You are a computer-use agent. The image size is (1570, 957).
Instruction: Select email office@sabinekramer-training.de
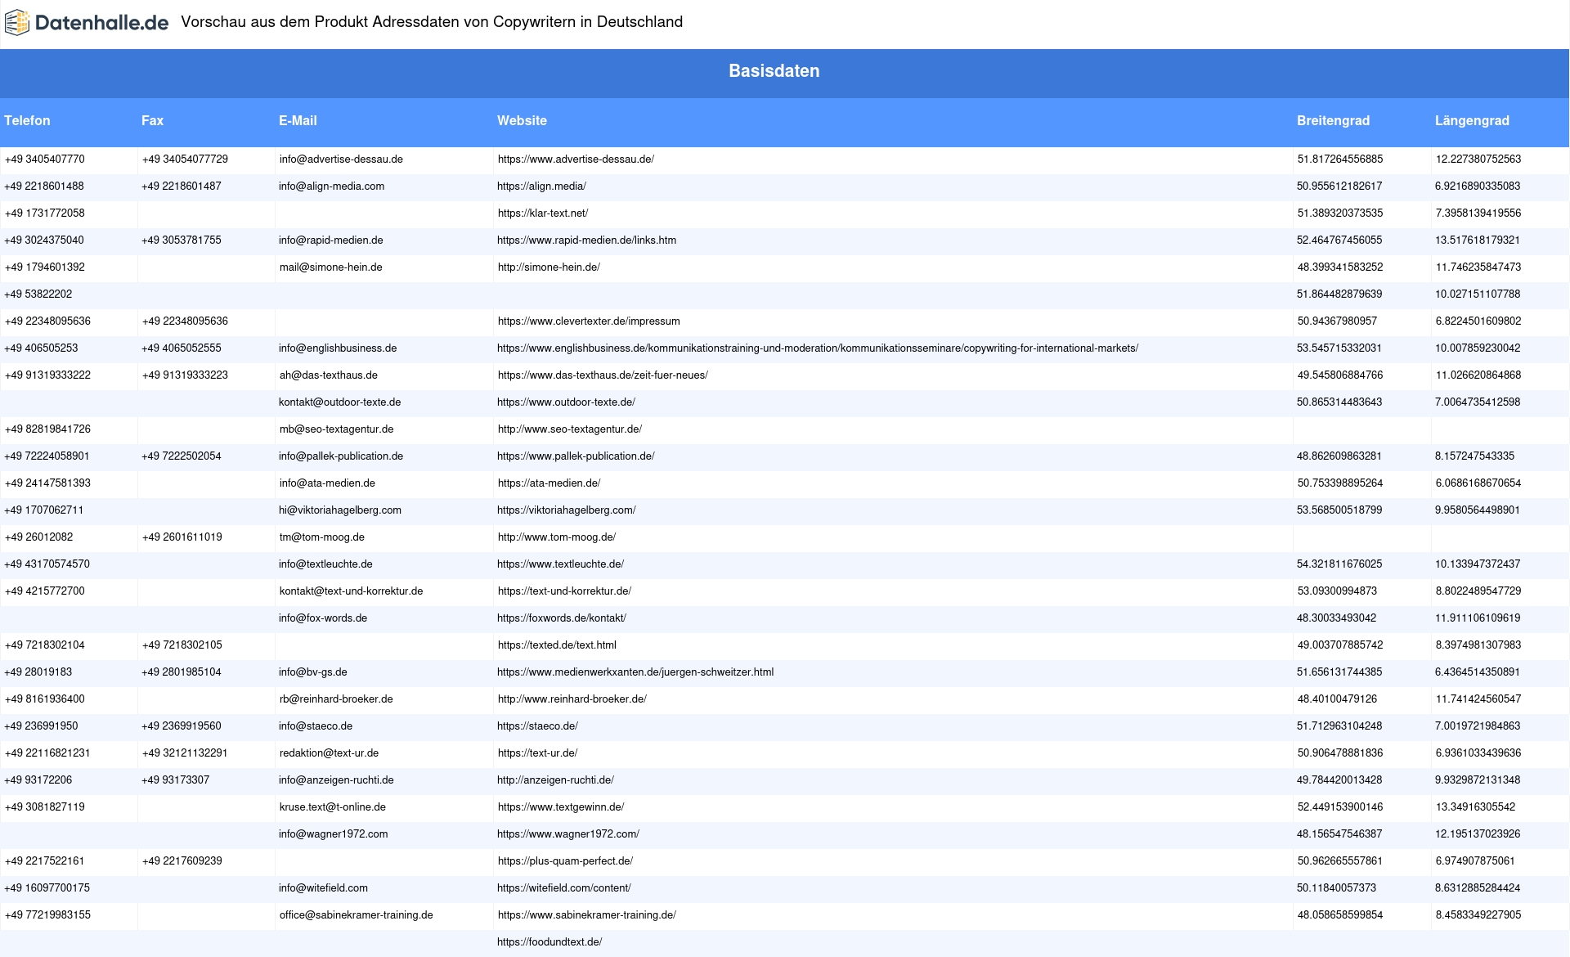click(356, 915)
